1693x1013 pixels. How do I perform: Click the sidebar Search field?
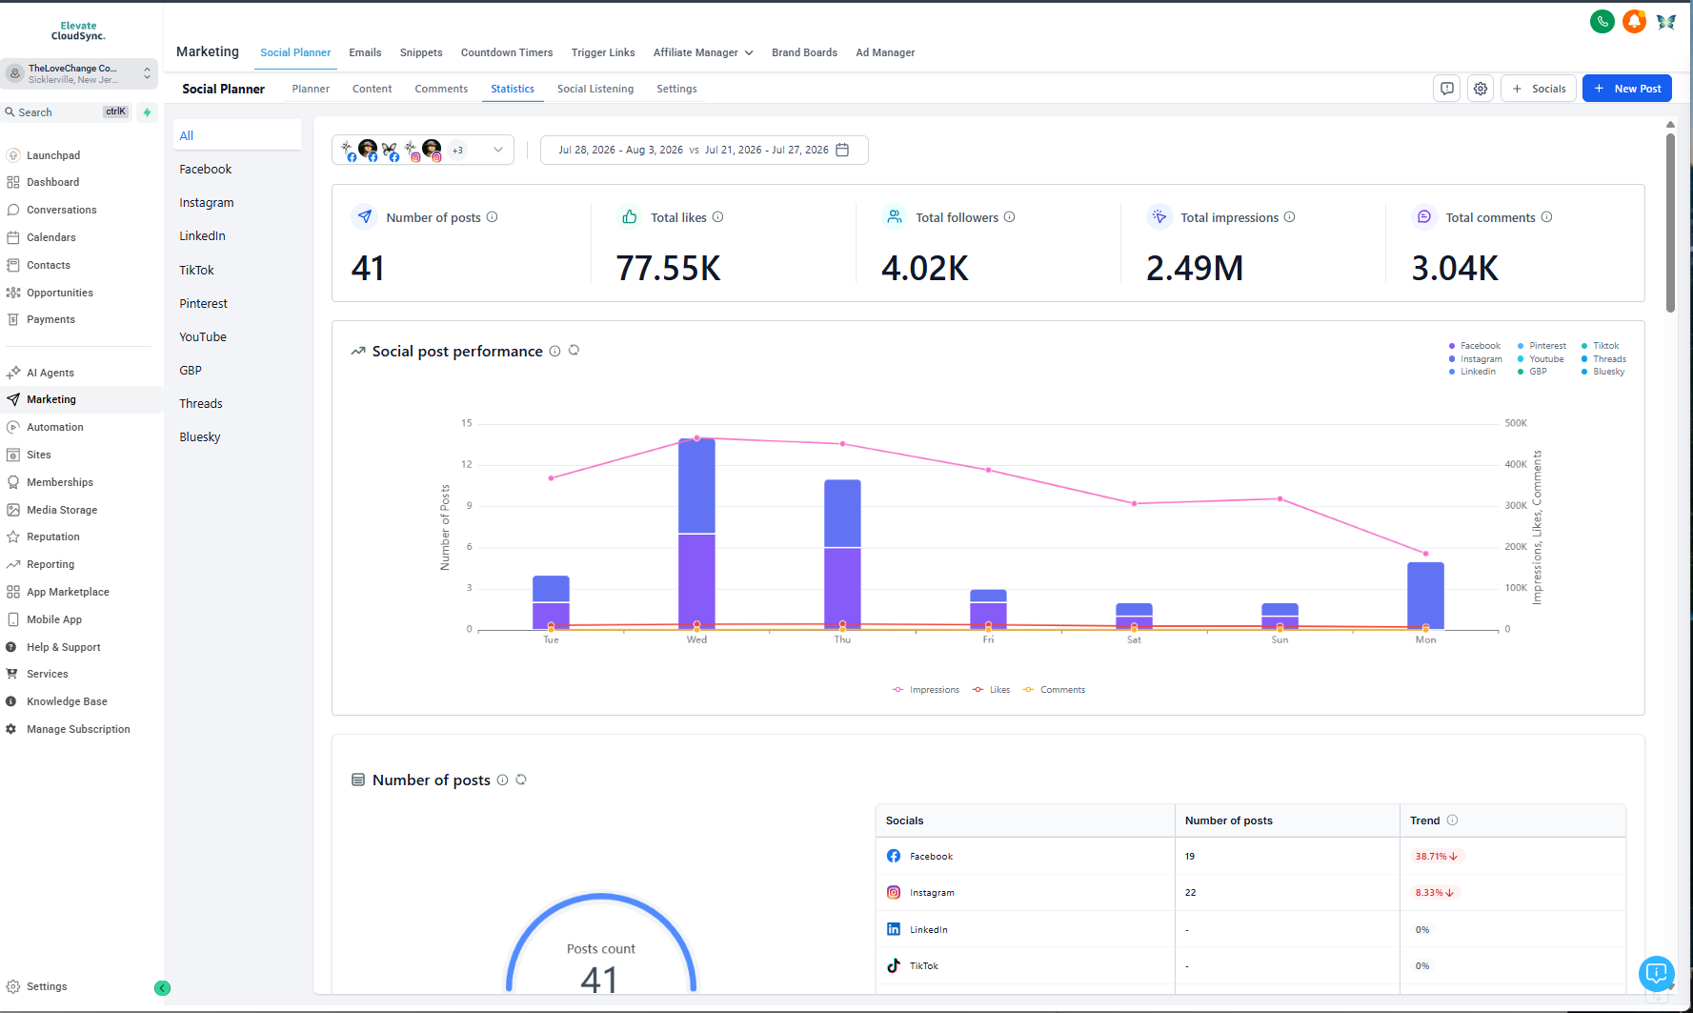click(67, 112)
